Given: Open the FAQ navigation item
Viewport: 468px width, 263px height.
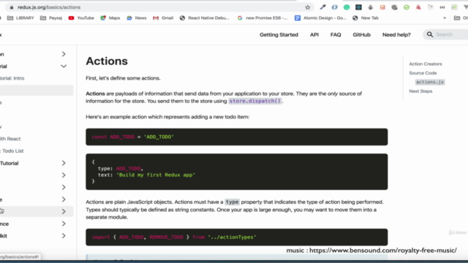Looking at the screenshot, I should point(336,34).
